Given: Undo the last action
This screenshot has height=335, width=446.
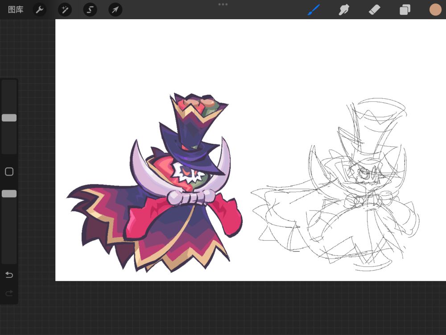Looking at the screenshot, I should (x=9, y=275).
